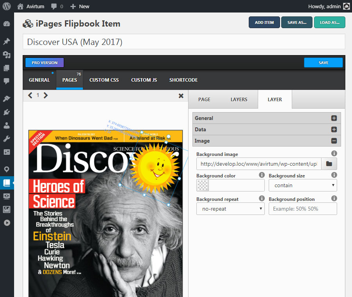This screenshot has height=297, width=352.
Task: Go to previous page arrow
Action: 30,95
